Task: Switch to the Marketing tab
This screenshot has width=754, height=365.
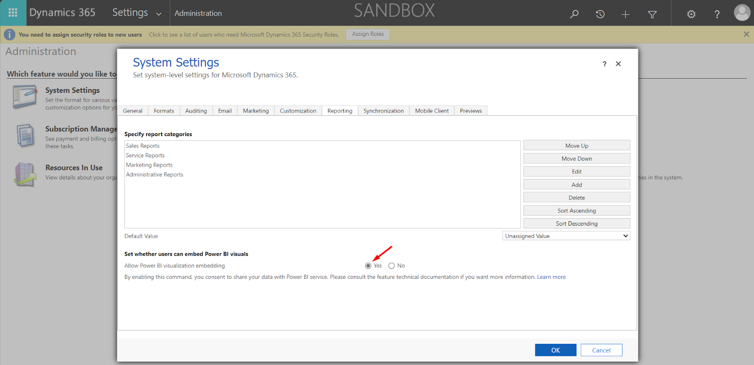Action: [x=256, y=111]
